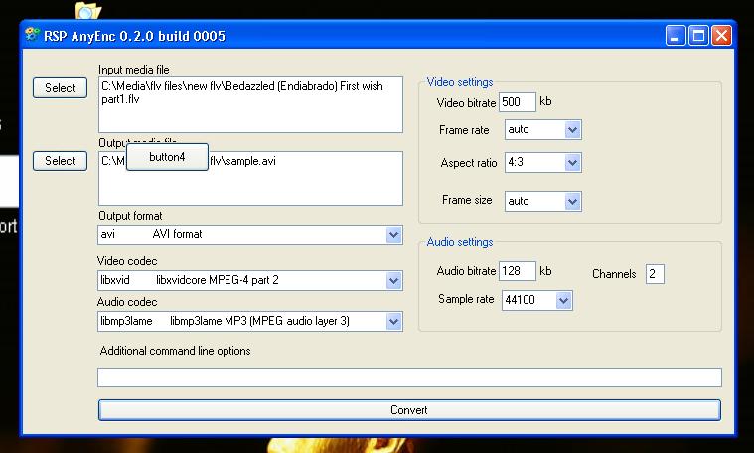Click the Video bitrate input field
Viewport: 754px width, 453px height.
coord(517,102)
